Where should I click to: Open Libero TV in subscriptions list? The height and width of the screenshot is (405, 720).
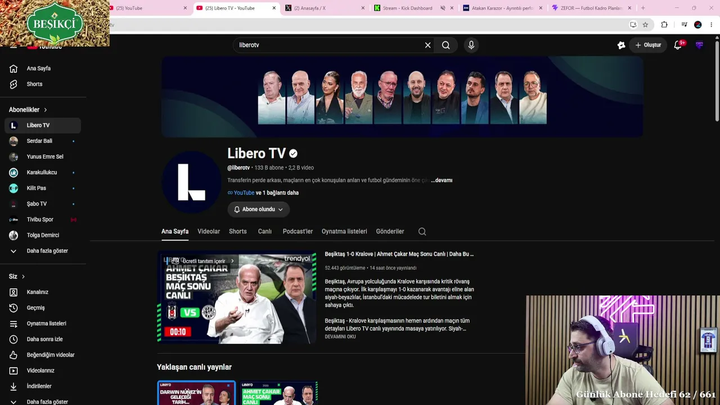point(43,125)
